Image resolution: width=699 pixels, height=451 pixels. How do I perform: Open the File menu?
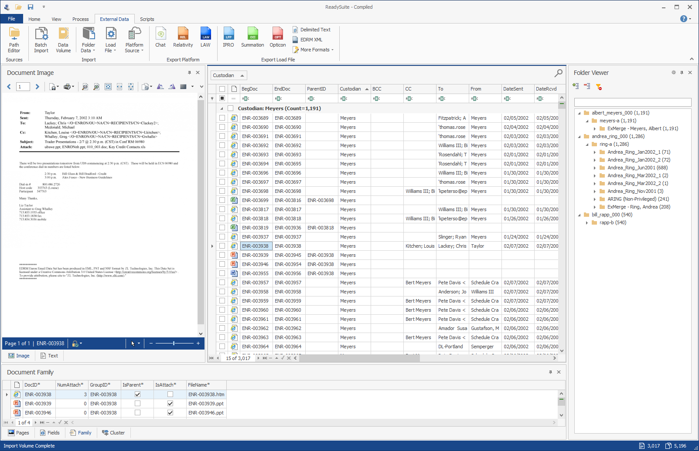[x=11, y=19]
